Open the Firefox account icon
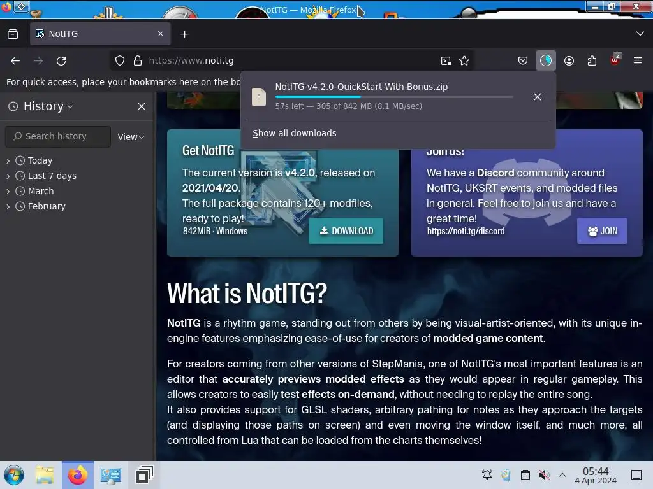653x489 pixels. tap(569, 60)
